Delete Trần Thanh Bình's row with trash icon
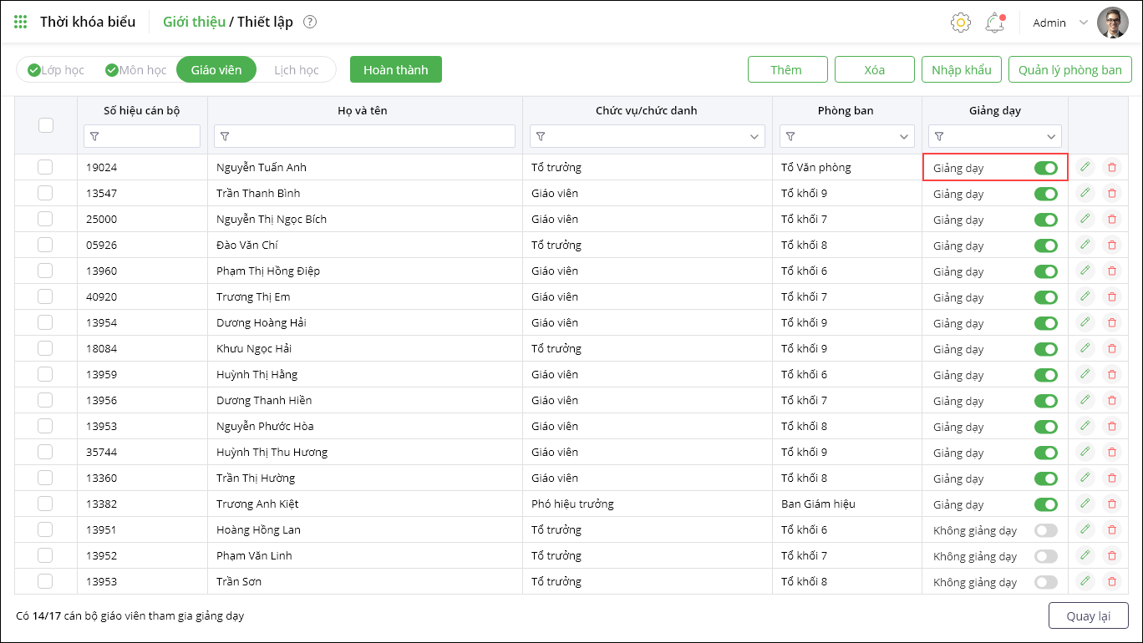This screenshot has width=1143, height=643. (1111, 194)
